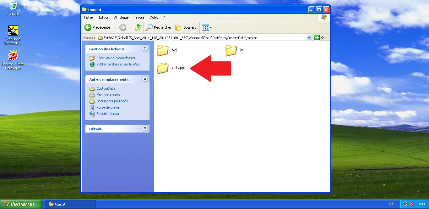Click the up-folder navigation icon
The width and height of the screenshot is (429, 209).
pos(138,27)
